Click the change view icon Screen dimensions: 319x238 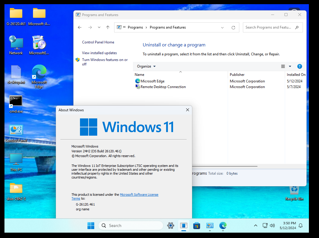pyautogui.click(x=283, y=66)
